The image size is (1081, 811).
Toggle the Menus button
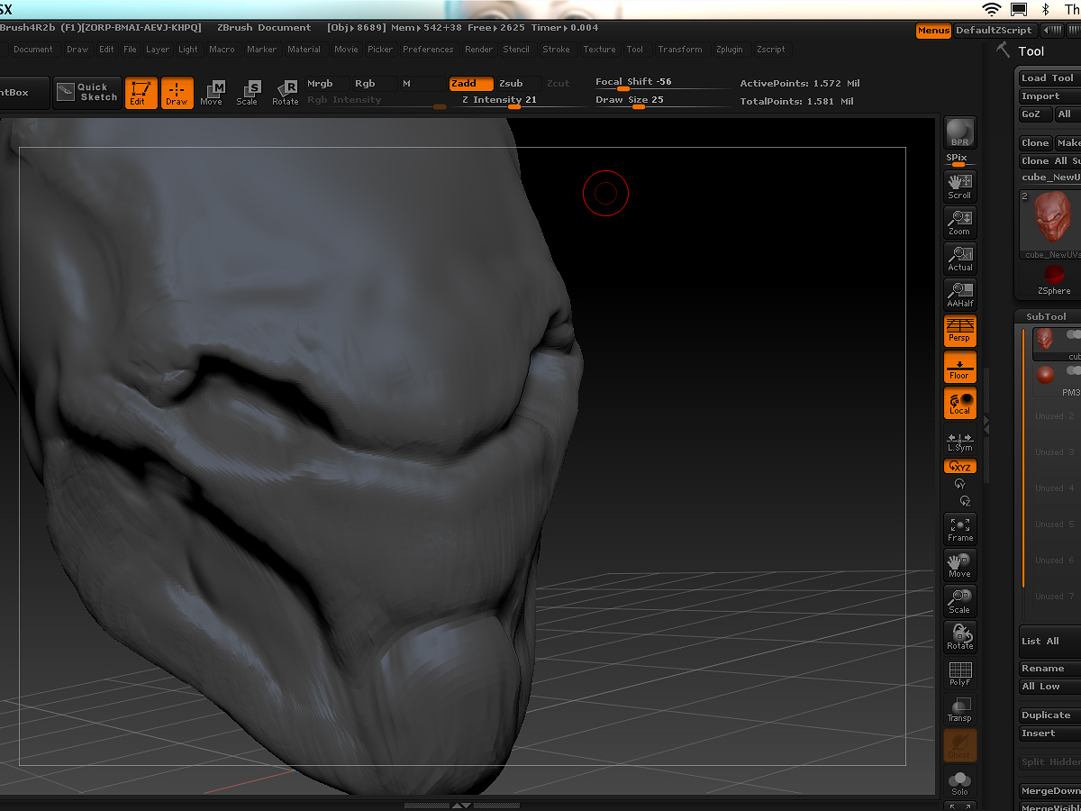933,31
